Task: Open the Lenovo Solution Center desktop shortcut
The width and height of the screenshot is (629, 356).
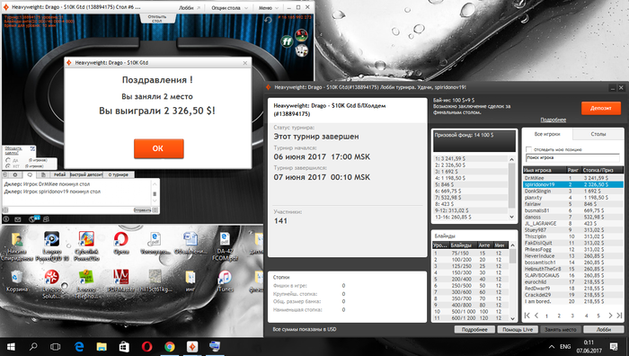Action: pos(52,284)
